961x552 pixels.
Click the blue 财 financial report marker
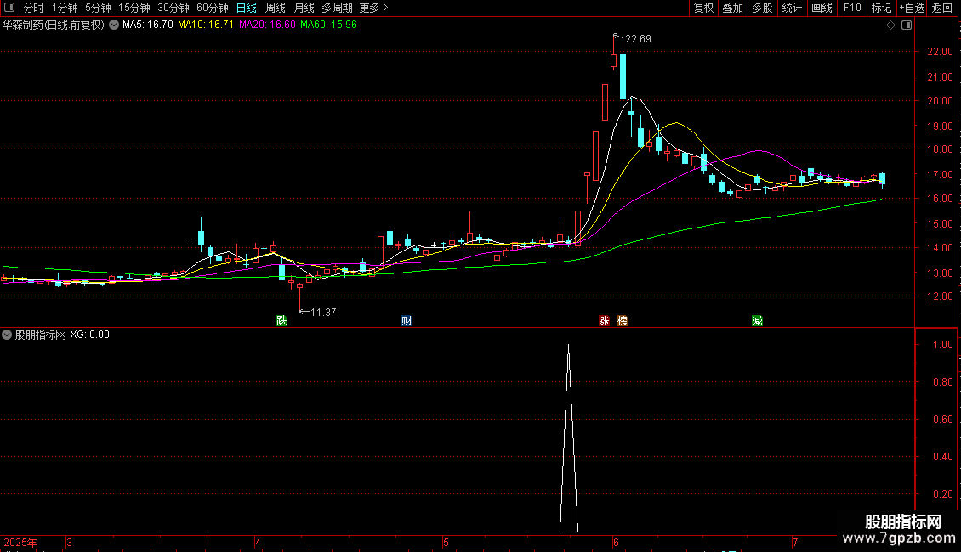point(407,321)
